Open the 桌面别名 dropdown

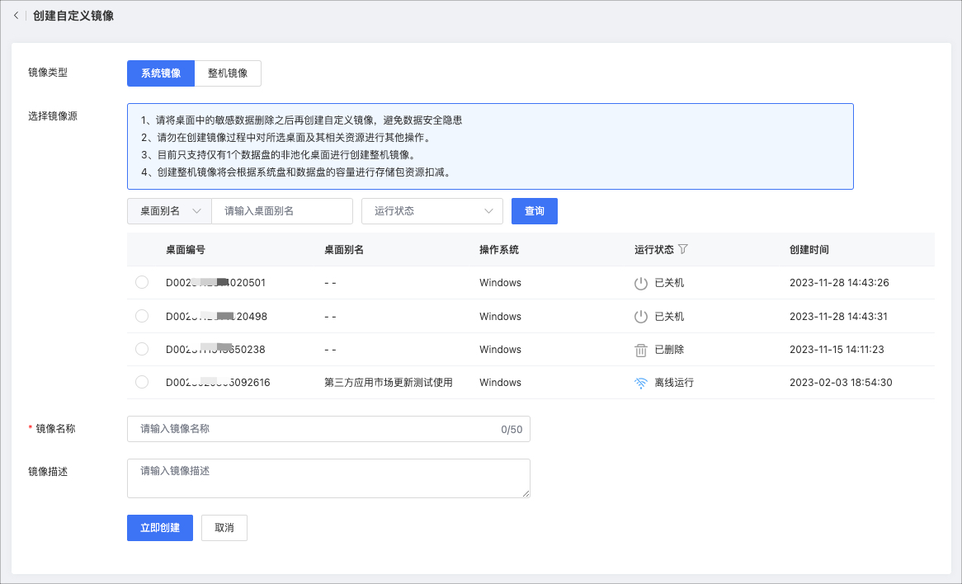click(168, 211)
